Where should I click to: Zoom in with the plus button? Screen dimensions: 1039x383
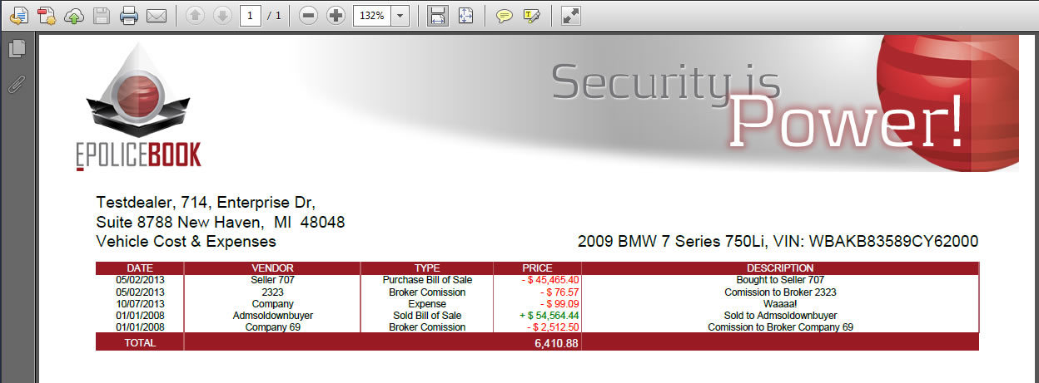336,16
